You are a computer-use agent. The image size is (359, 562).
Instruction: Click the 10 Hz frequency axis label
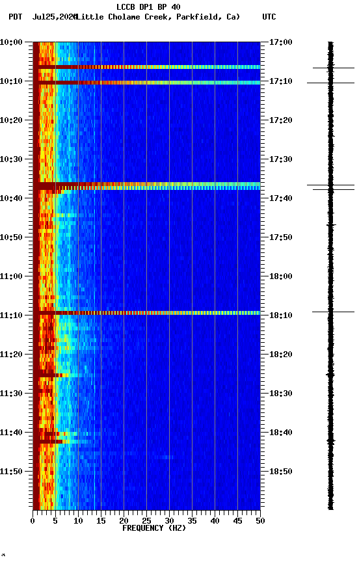tap(78, 521)
